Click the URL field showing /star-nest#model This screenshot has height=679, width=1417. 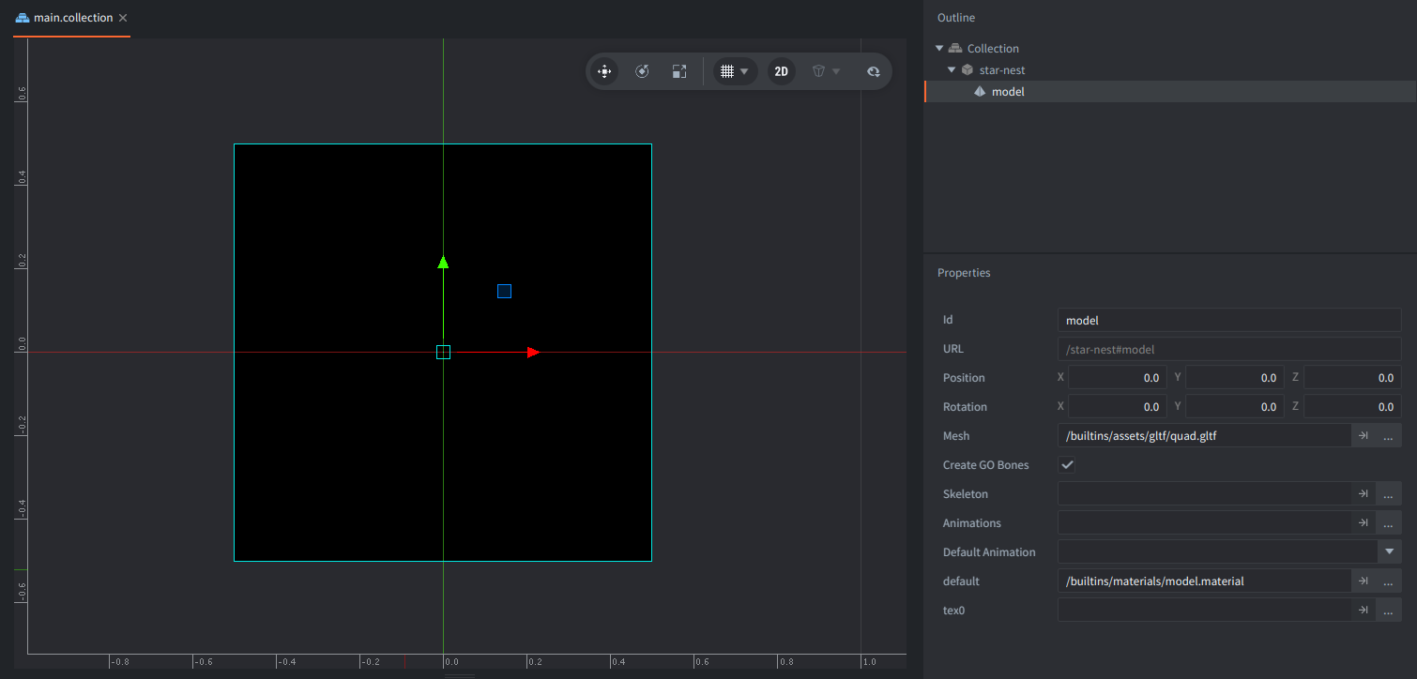(x=1229, y=349)
